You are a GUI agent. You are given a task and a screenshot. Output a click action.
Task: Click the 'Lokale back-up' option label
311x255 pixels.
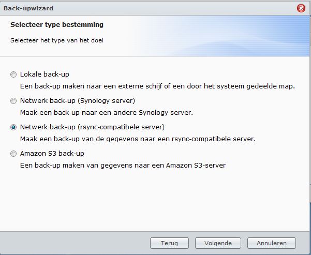tap(45, 74)
